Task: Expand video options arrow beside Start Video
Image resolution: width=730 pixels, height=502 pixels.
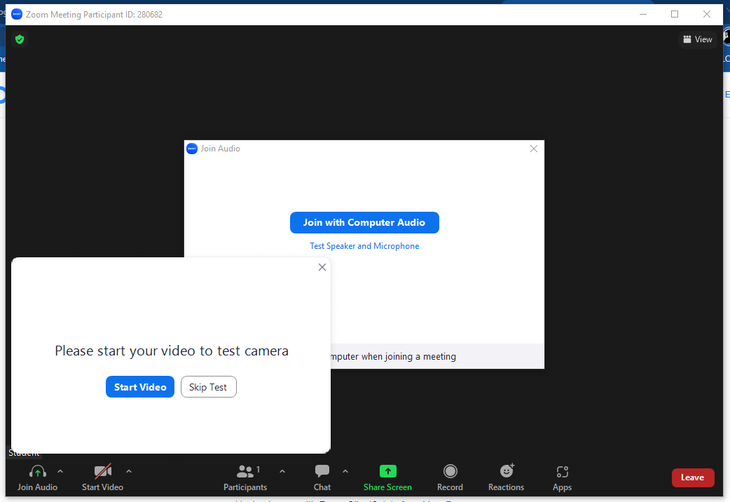Action: click(129, 472)
